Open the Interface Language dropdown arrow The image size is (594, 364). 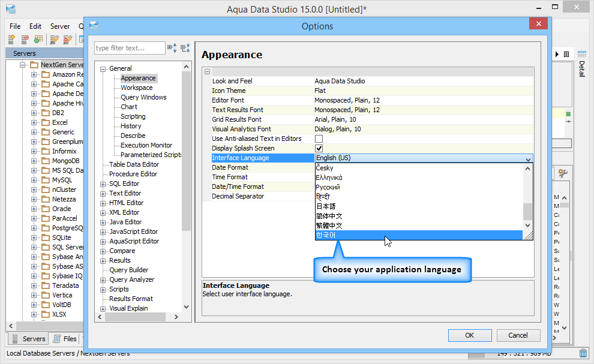[528, 159]
